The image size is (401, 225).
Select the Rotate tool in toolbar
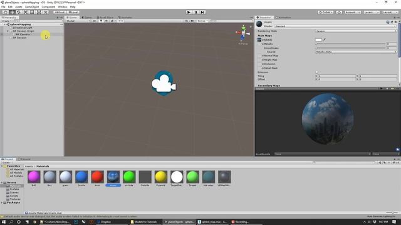[18, 12]
